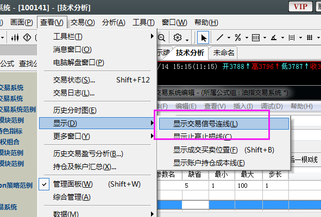Screen dimensions: 321x217
Task: Click the 步长 column header
Action: point(275,175)
